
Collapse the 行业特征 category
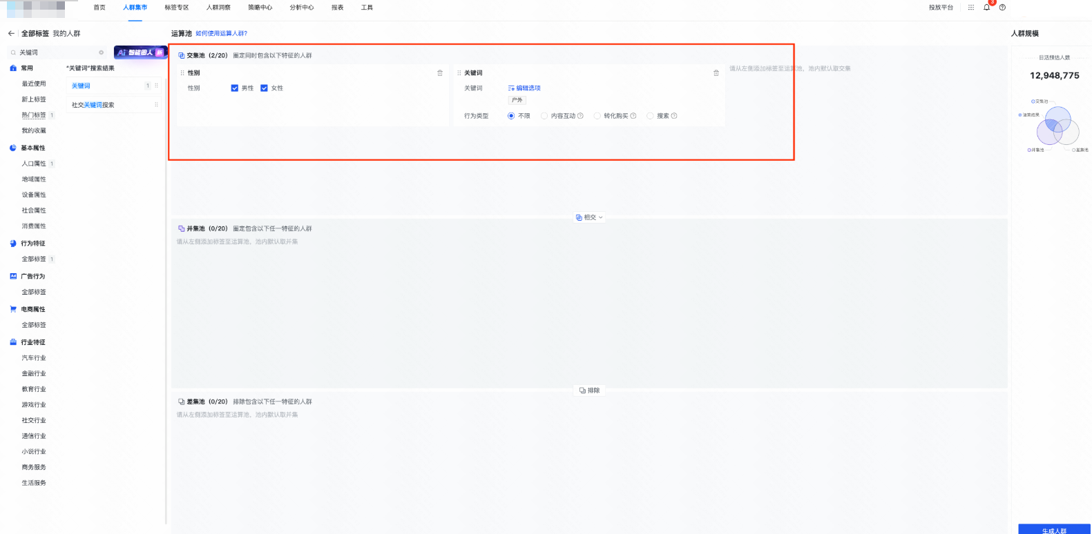pos(33,342)
